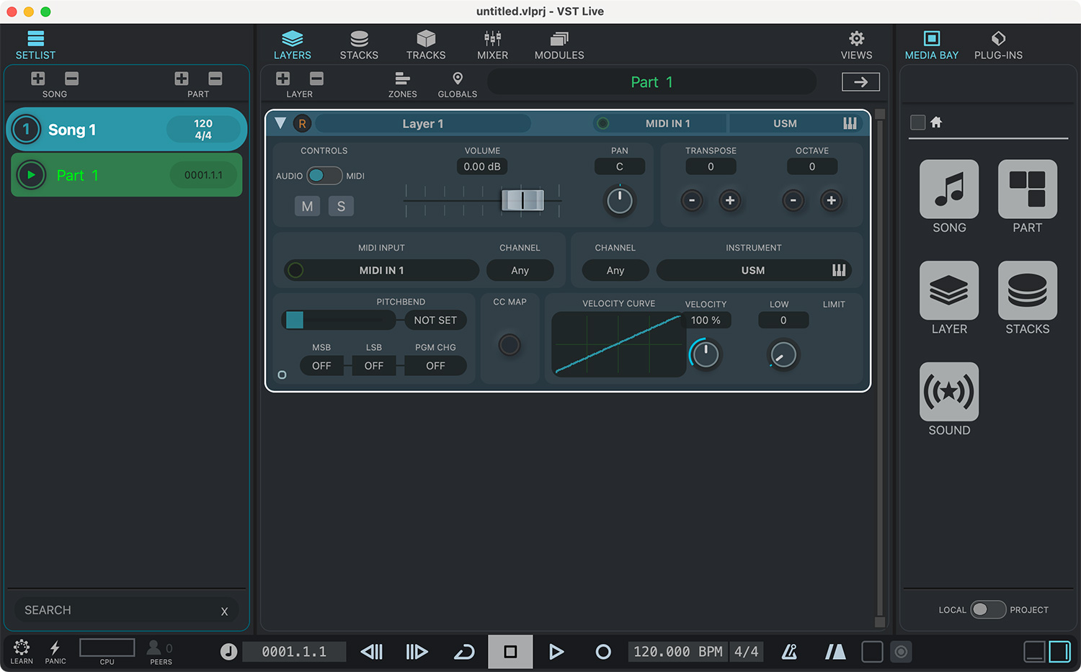The width and height of the screenshot is (1081, 672).
Task: Adjust the Volume fader for Layer 1
Action: pos(522,200)
